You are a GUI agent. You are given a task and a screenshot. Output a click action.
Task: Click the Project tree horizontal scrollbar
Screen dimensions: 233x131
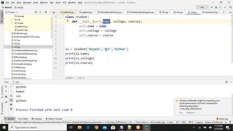click(x=18, y=79)
